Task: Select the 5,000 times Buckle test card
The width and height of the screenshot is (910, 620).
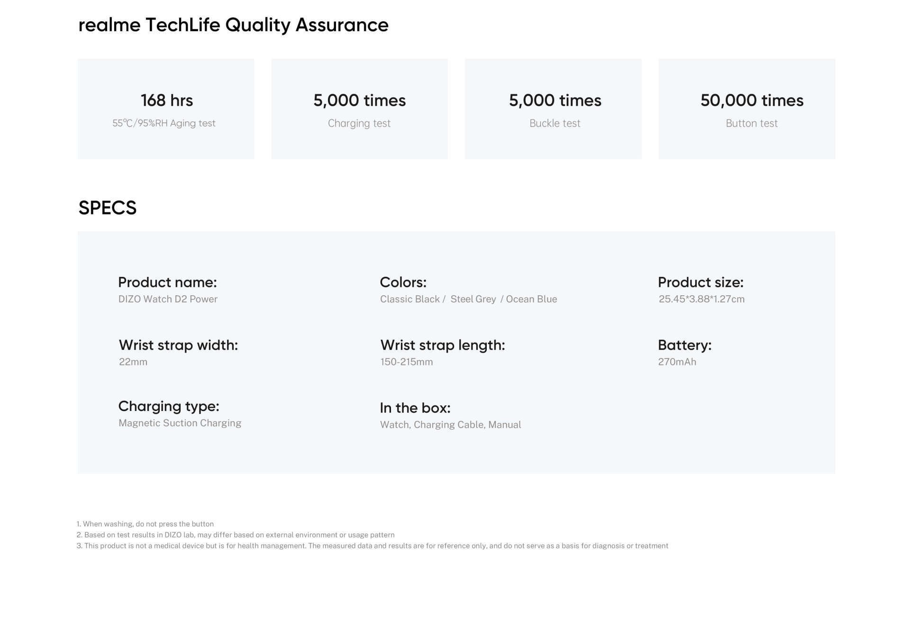Action: coord(553,109)
